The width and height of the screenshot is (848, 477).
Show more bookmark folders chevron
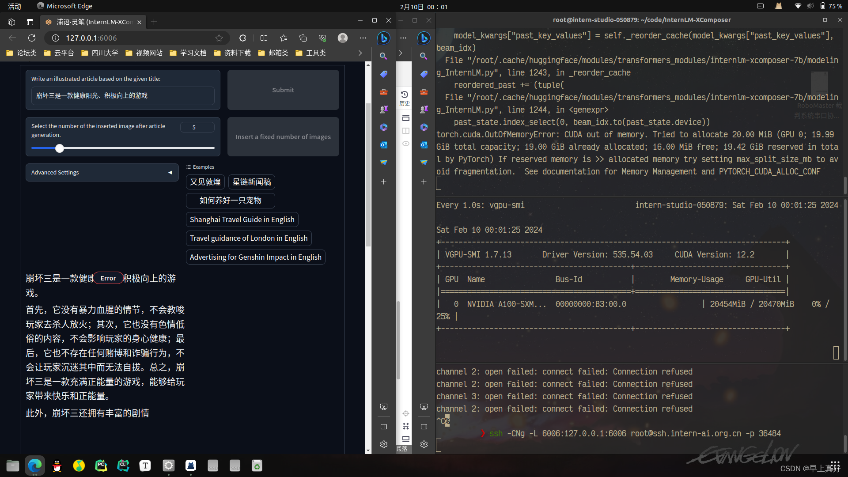[x=360, y=53]
